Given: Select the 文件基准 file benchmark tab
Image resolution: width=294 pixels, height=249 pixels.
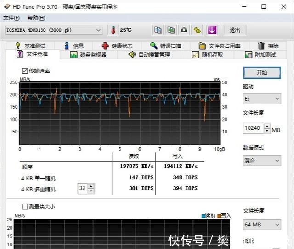Looking at the screenshot, I should pos(32,54).
